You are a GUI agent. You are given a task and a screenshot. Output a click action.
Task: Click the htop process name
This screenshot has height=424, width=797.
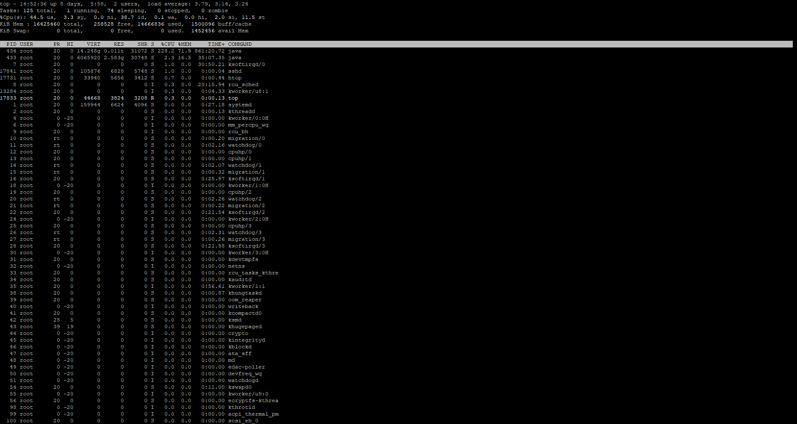[x=234, y=78]
